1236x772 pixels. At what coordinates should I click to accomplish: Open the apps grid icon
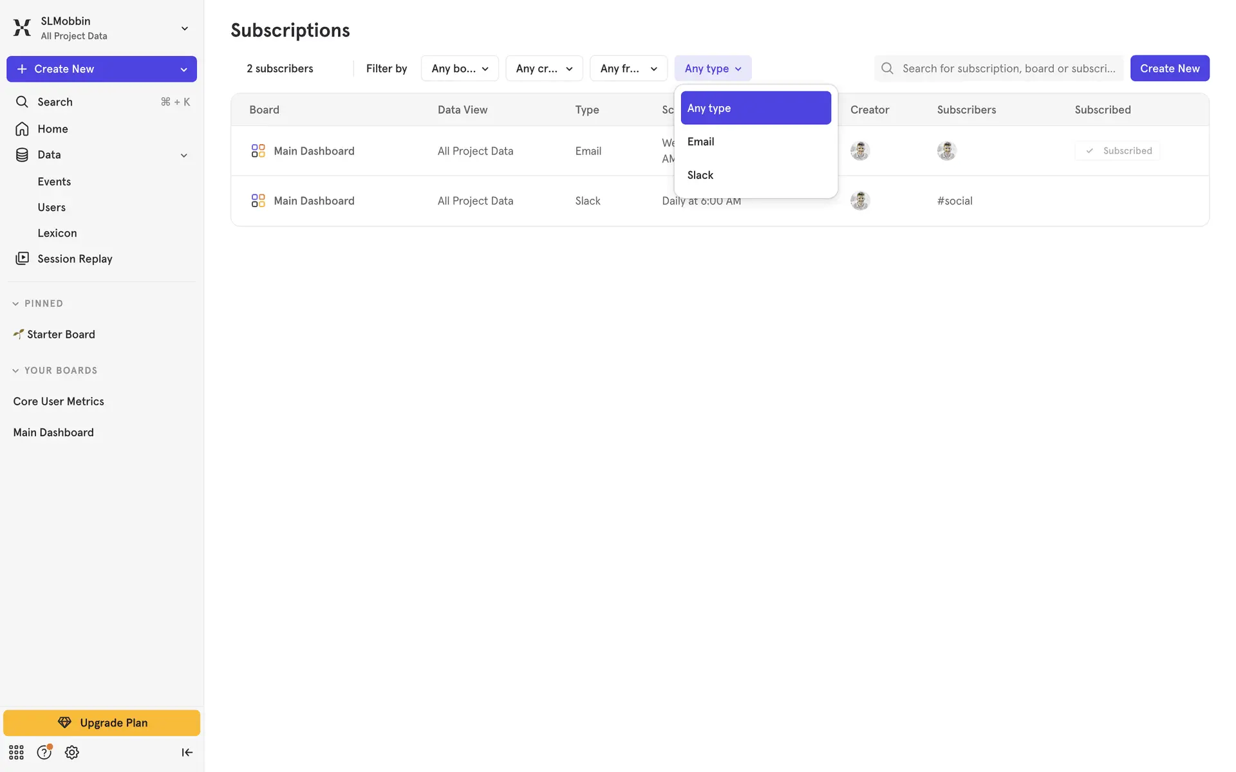[x=16, y=752]
